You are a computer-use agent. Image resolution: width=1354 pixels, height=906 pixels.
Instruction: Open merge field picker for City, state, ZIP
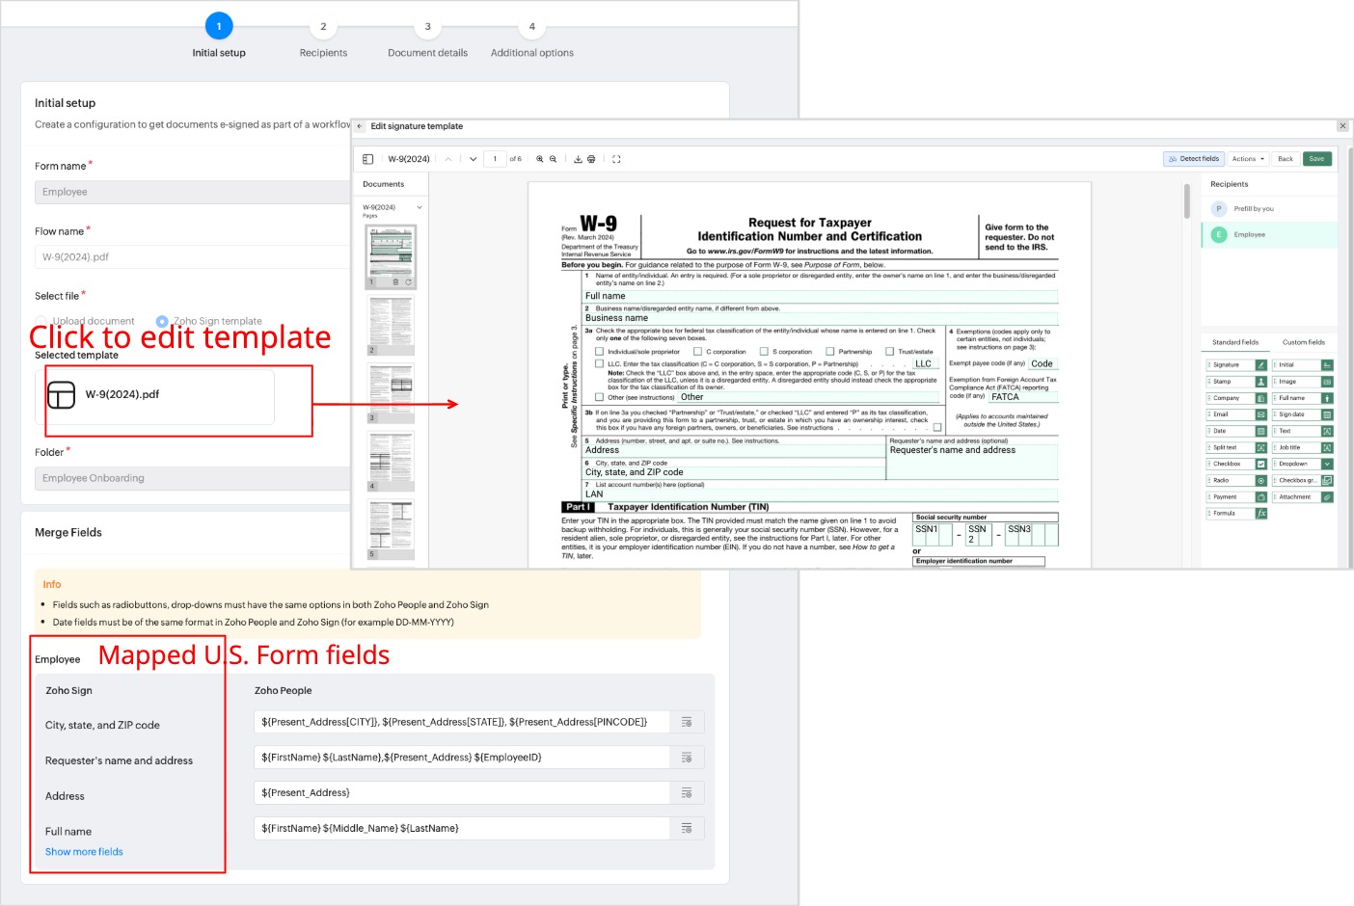click(x=687, y=722)
